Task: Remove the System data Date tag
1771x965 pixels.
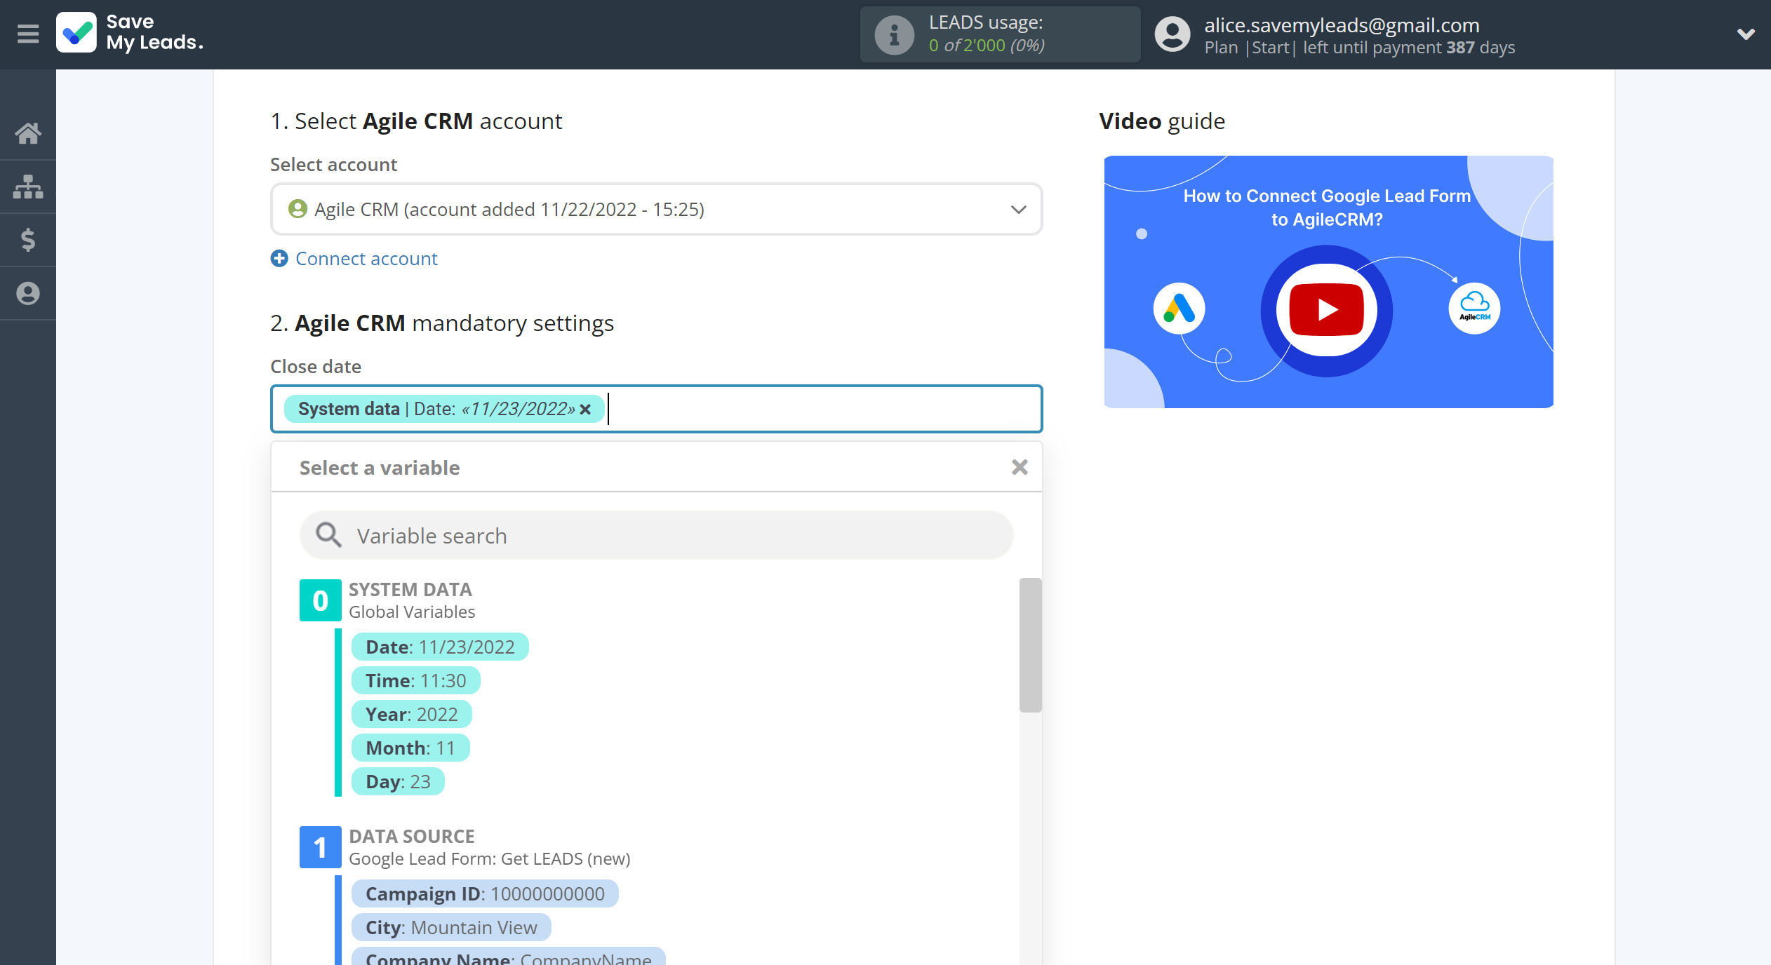Action: click(585, 409)
